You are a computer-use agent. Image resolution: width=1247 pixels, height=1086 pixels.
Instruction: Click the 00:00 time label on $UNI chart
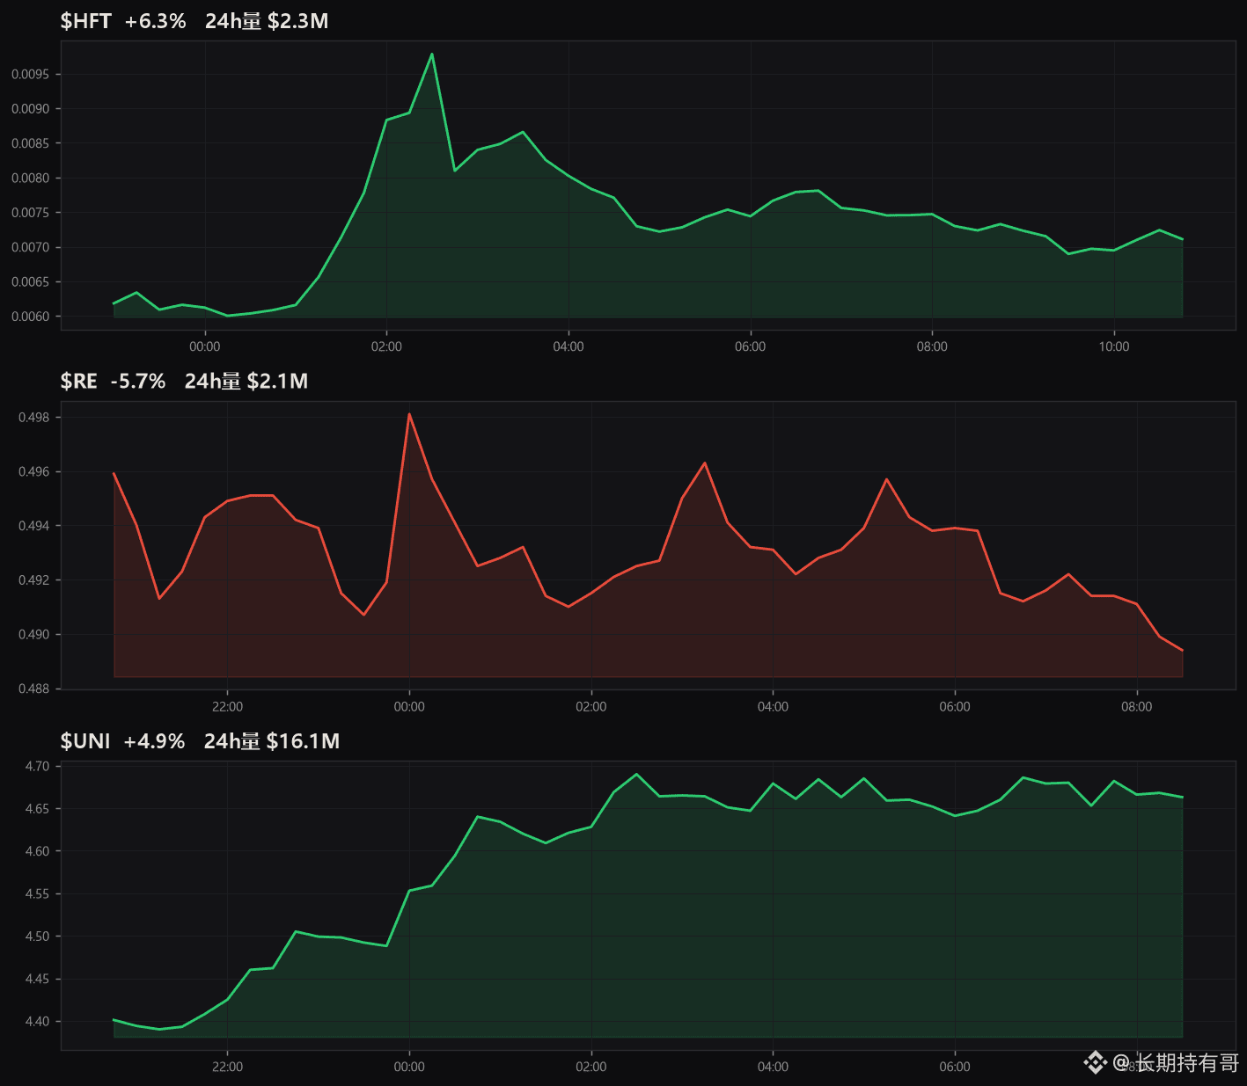[x=409, y=1067]
